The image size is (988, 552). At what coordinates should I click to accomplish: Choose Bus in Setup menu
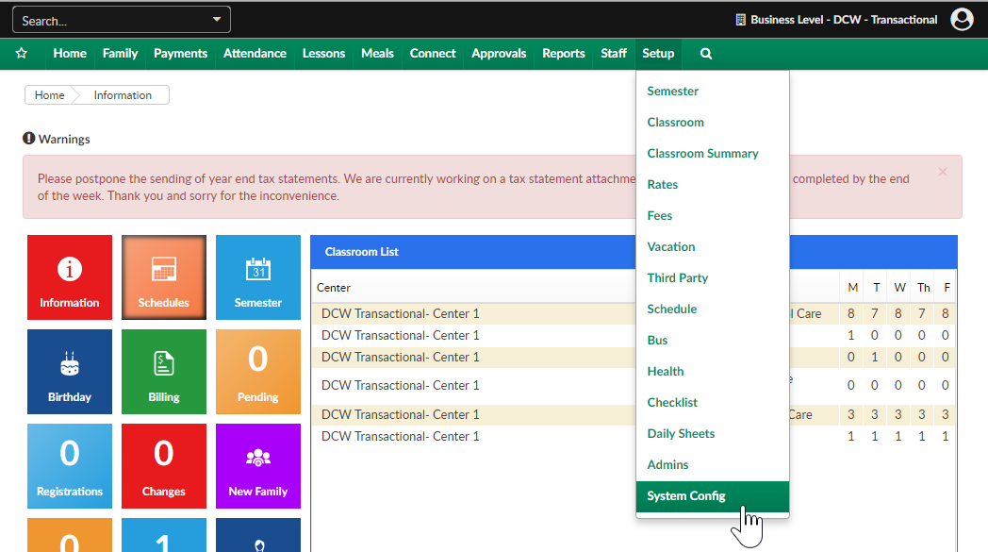pyautogui.click(x=713, y=340)
